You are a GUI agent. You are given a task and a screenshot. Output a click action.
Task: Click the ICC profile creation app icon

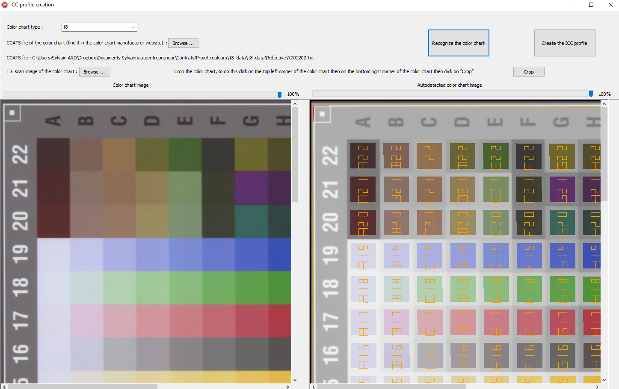pos(5,5)
